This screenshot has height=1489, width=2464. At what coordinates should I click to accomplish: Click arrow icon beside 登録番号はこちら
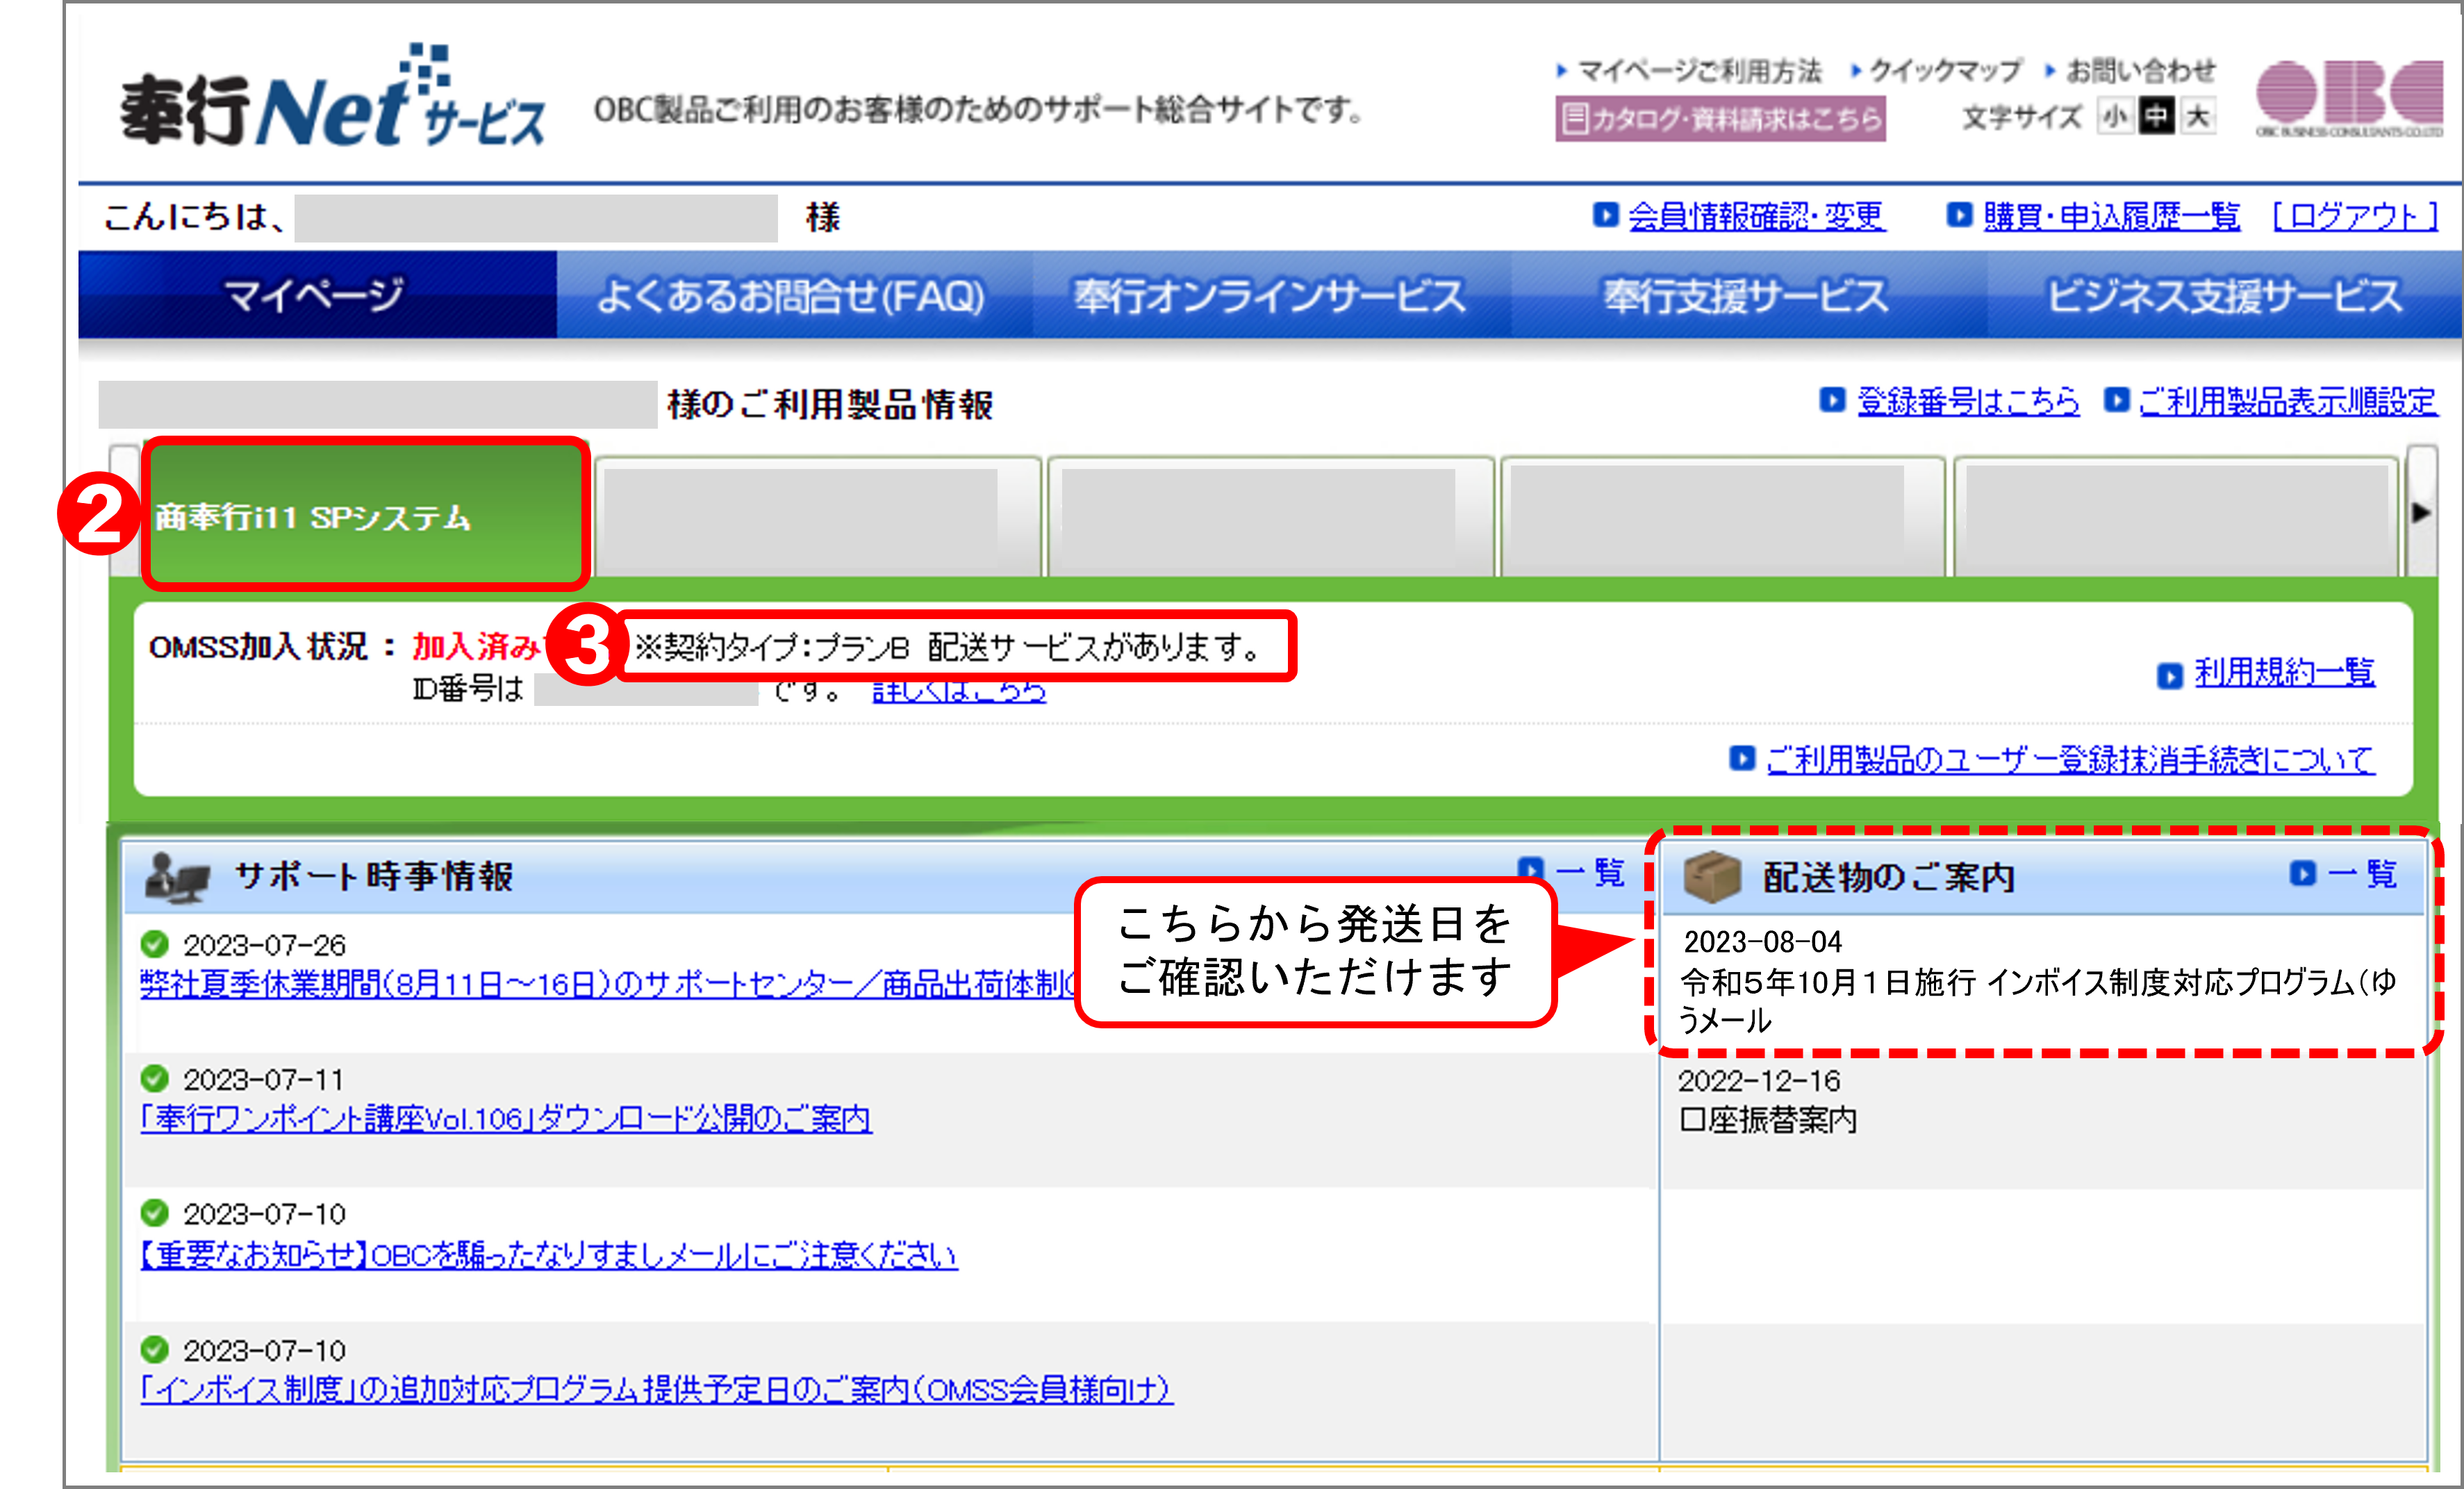click(1832, 400)
